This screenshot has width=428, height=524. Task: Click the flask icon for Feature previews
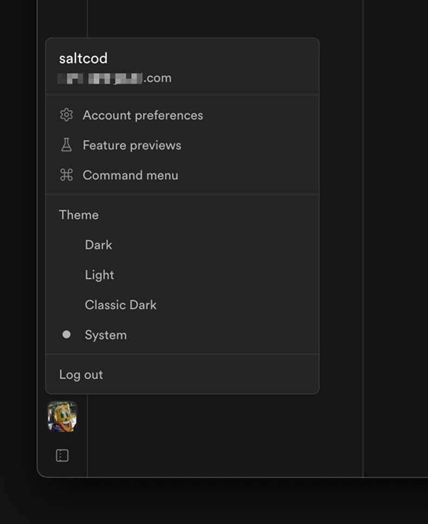[x=66, y=145]
